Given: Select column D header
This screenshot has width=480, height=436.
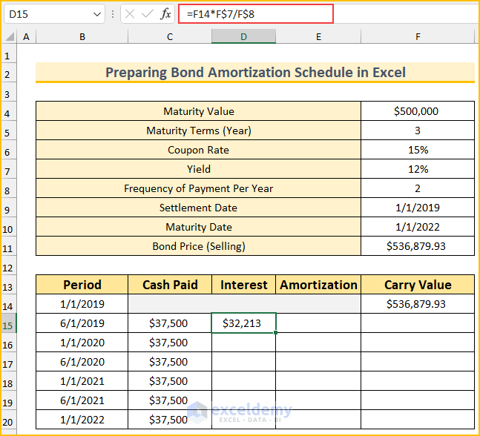Looking at the screenshot, I should pos(243,37).
